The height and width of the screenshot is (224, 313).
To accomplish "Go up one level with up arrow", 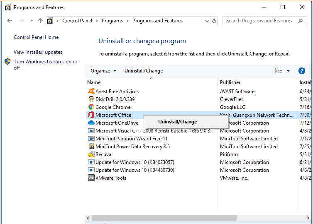I will 40,21.
